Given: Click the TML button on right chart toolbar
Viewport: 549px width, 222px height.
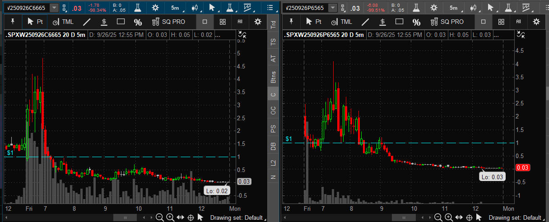Looking at the screenshot, I should click(341, 22).
